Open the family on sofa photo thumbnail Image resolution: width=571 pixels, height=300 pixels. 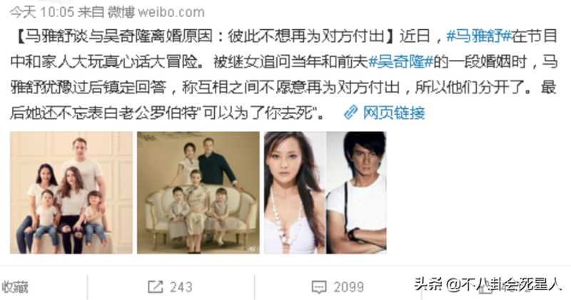[x=198, y=192]
